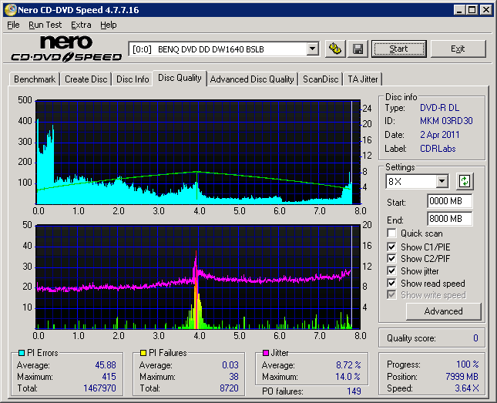Toggle the Show jitter checkbox
Screen dimensions: 497x403
coord(392,271)
